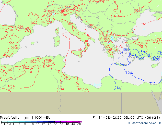Click the red 1020 label over the Black Sea

point(142,24)
